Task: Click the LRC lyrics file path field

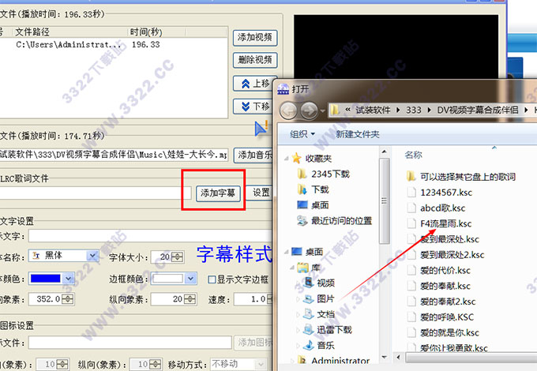Action: pyautogui.click(x=96, y=193)
